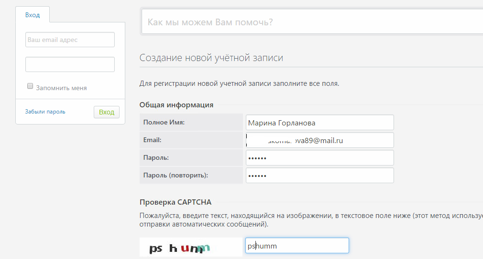Open the 'Забыли пароль' link

[45, 112]
